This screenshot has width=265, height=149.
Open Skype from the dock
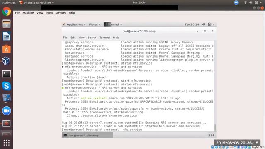(7, 86)
